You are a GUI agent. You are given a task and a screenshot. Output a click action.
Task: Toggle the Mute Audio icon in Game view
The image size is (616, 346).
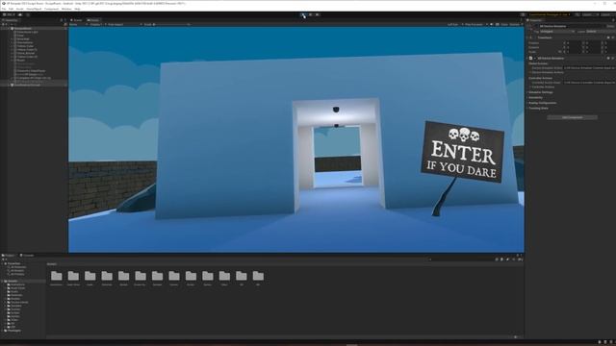(x=492, y=24)
